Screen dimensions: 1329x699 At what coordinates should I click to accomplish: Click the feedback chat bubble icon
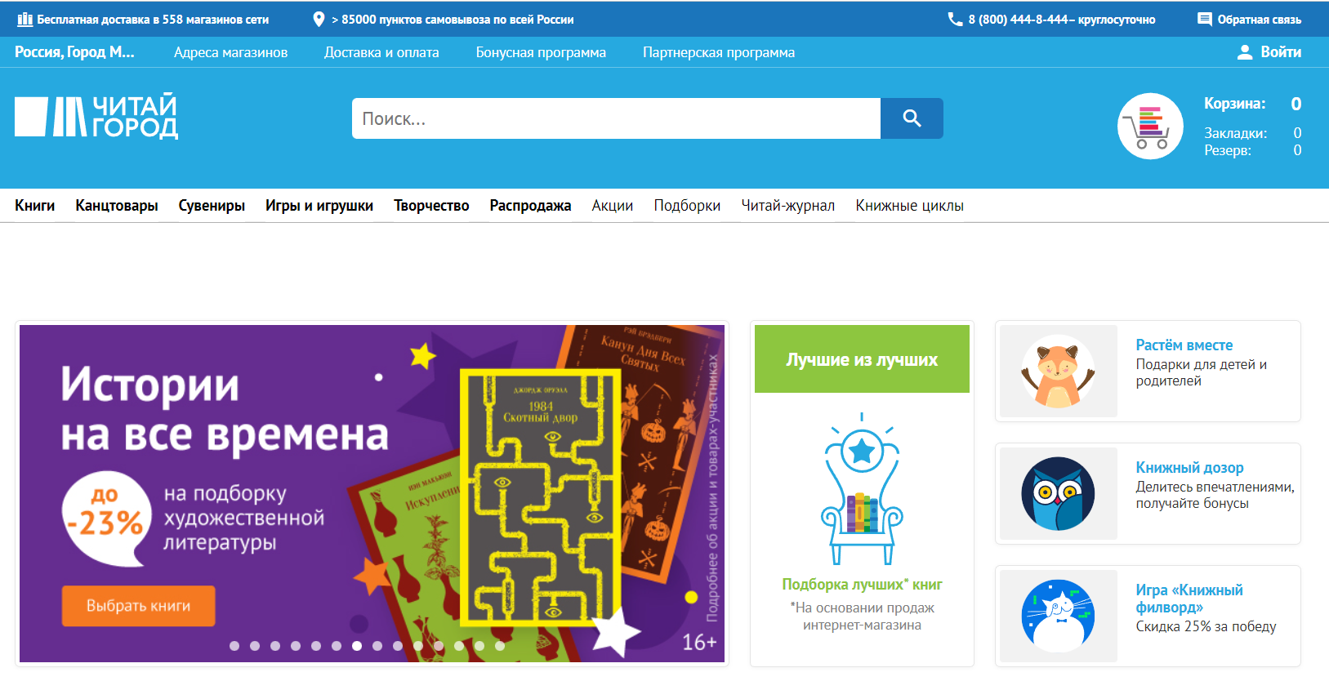(x=1204, y=19)
